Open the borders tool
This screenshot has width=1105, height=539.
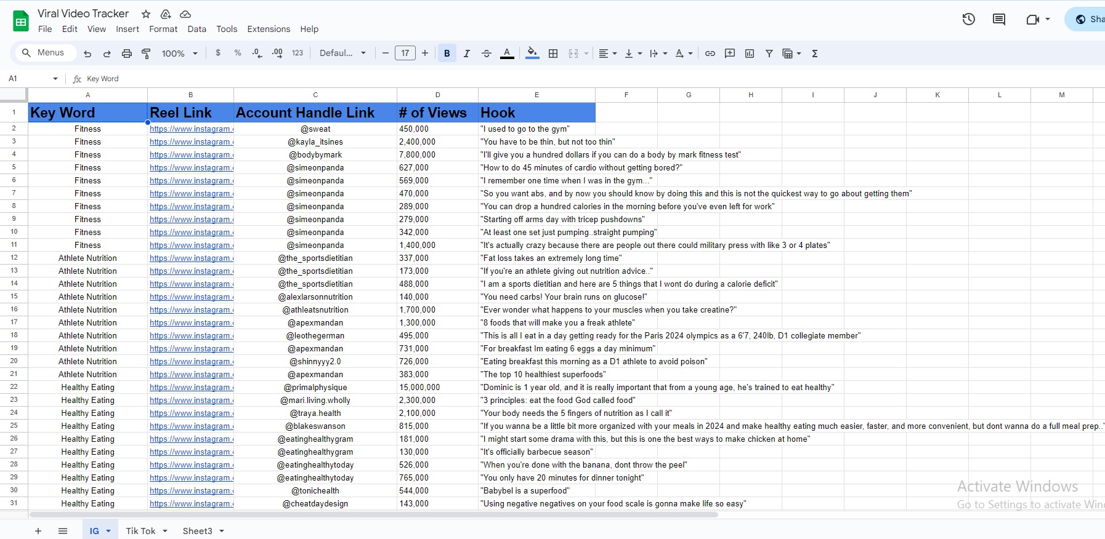(x=553, y=54)
